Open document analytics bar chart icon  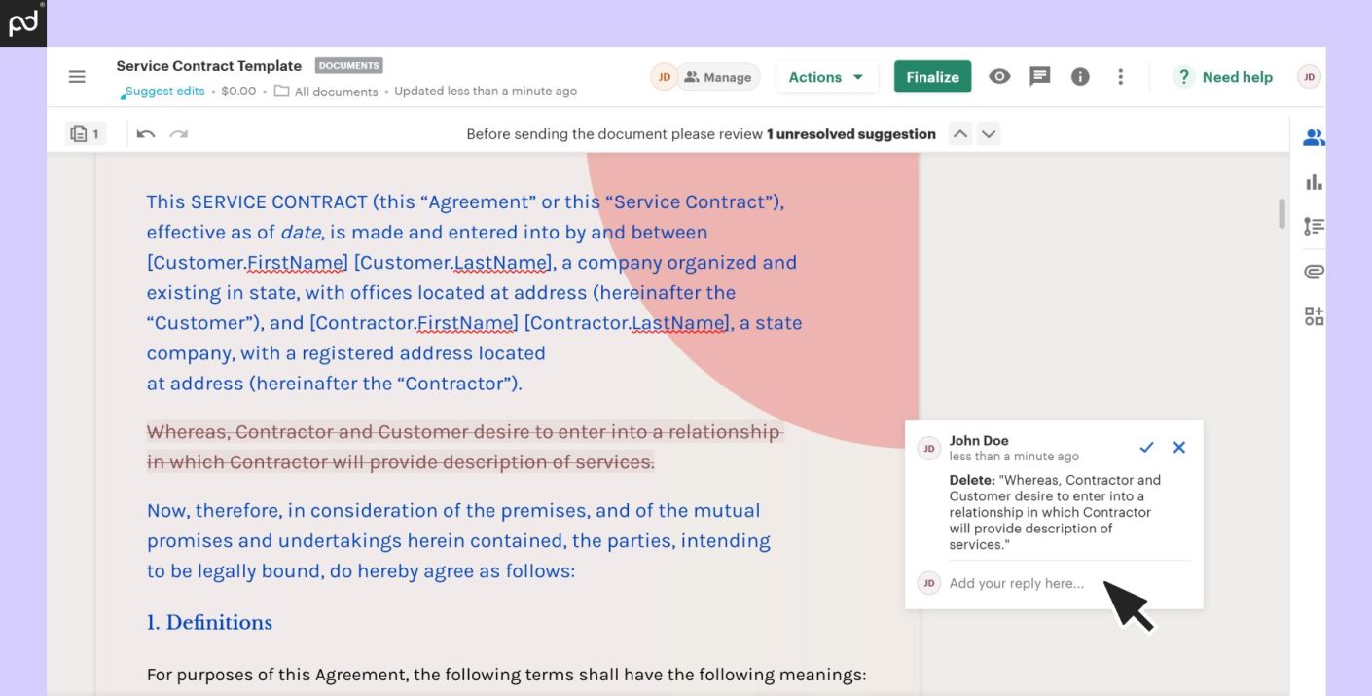pos(1314,181)
